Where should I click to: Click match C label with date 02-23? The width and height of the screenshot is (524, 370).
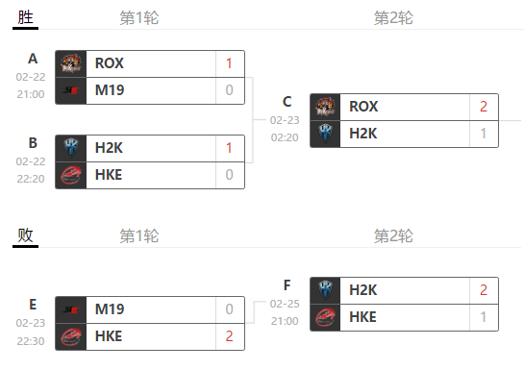[285, 119]
